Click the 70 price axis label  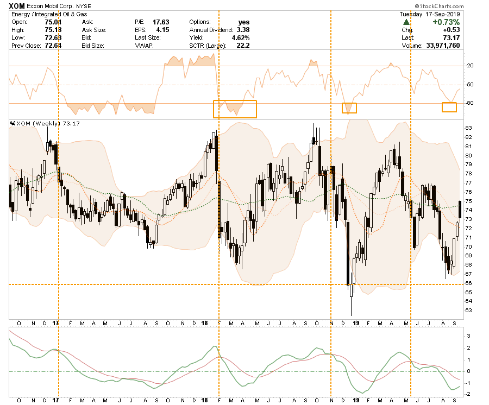click(468, 246)
